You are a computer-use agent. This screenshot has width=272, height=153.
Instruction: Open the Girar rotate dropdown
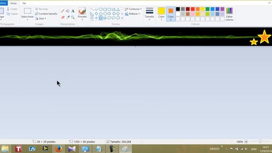(41, 18)
